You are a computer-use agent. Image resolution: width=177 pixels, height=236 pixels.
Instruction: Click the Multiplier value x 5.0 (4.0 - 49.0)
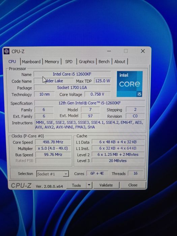tap(53, 148)
